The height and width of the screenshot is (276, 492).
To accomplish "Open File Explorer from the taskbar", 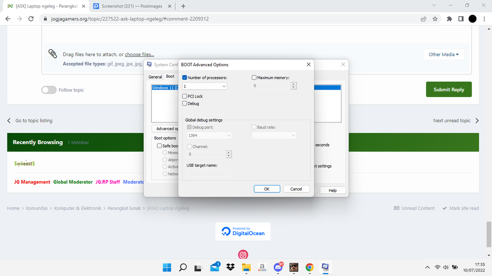I will click(246, 267).
